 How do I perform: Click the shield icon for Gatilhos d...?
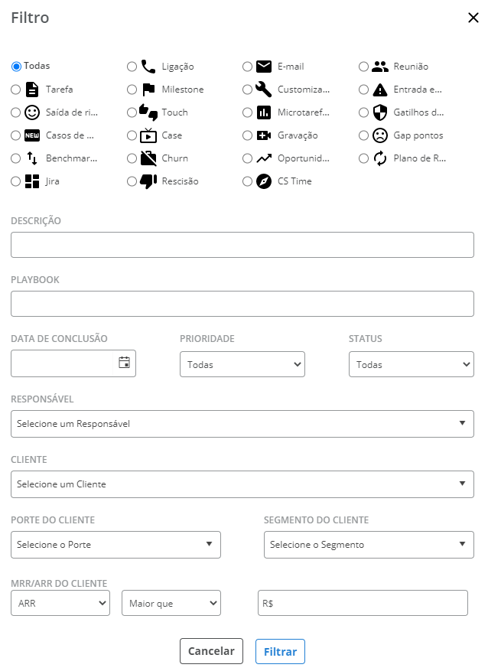[x=380, y=112]
